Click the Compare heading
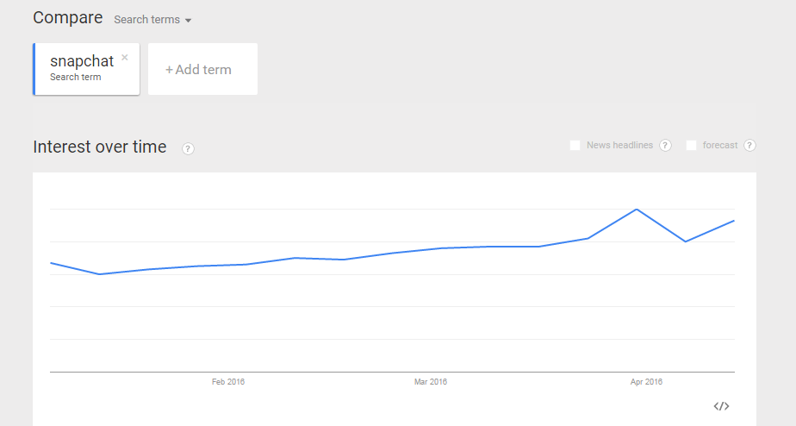Viewport: 796px width, 426px height. 68,18
